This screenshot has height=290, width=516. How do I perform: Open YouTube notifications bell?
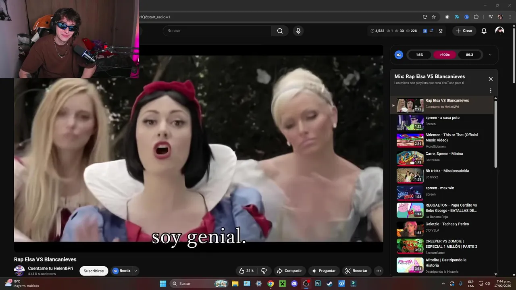pyautogui.click(x=484, y=31)
